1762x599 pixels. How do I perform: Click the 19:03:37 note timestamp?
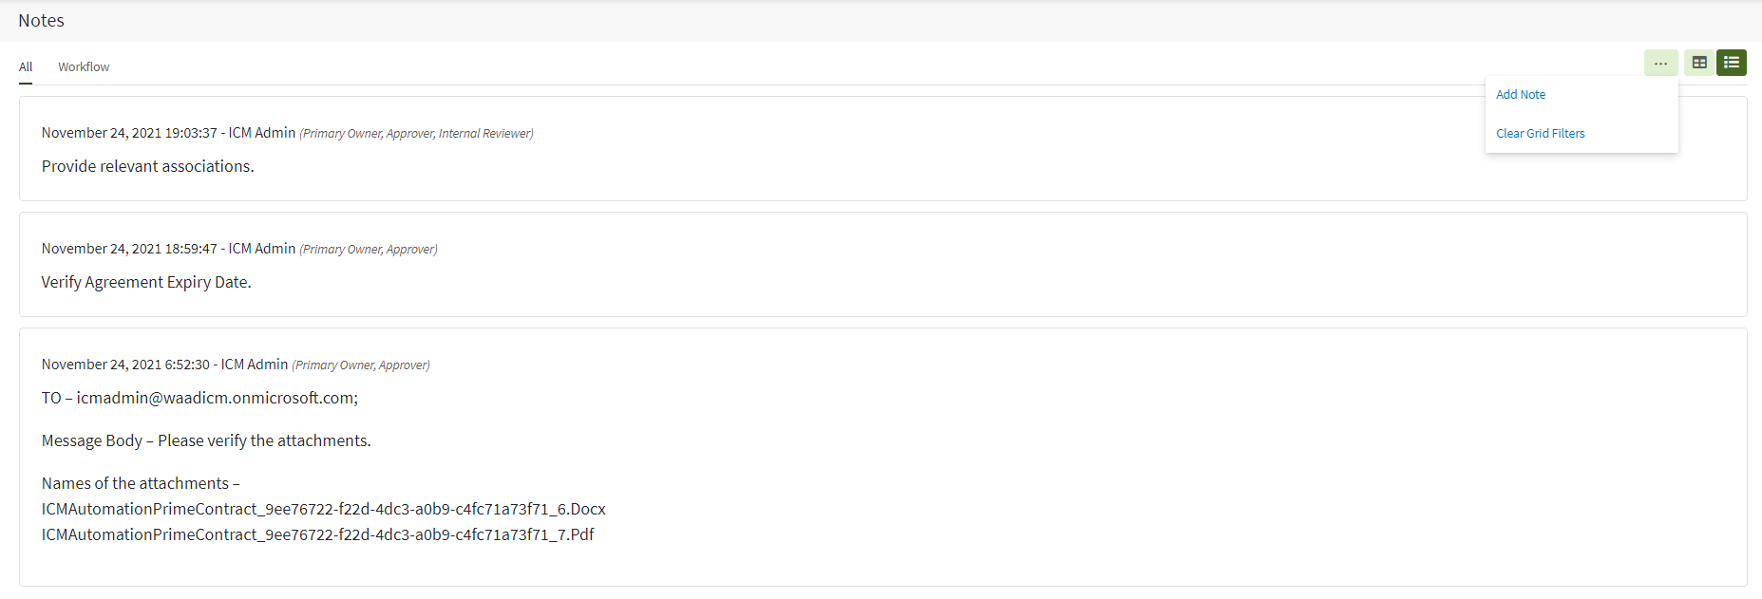129,133
